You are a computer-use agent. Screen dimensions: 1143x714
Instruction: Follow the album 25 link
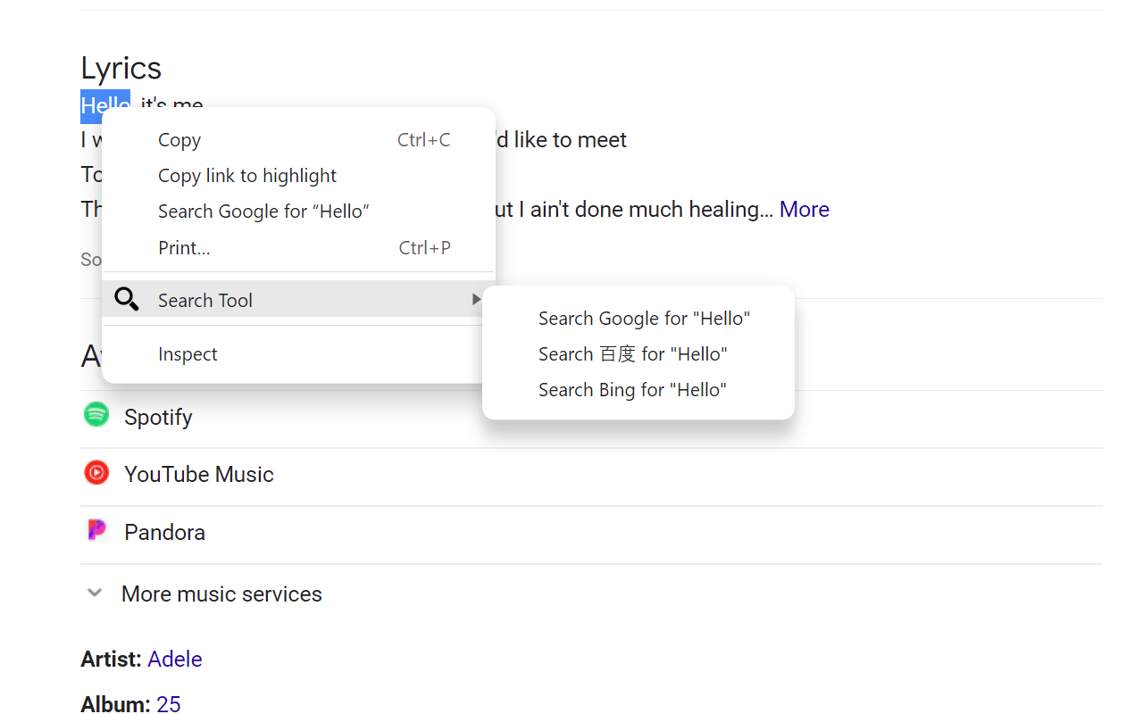pos(168,703)
